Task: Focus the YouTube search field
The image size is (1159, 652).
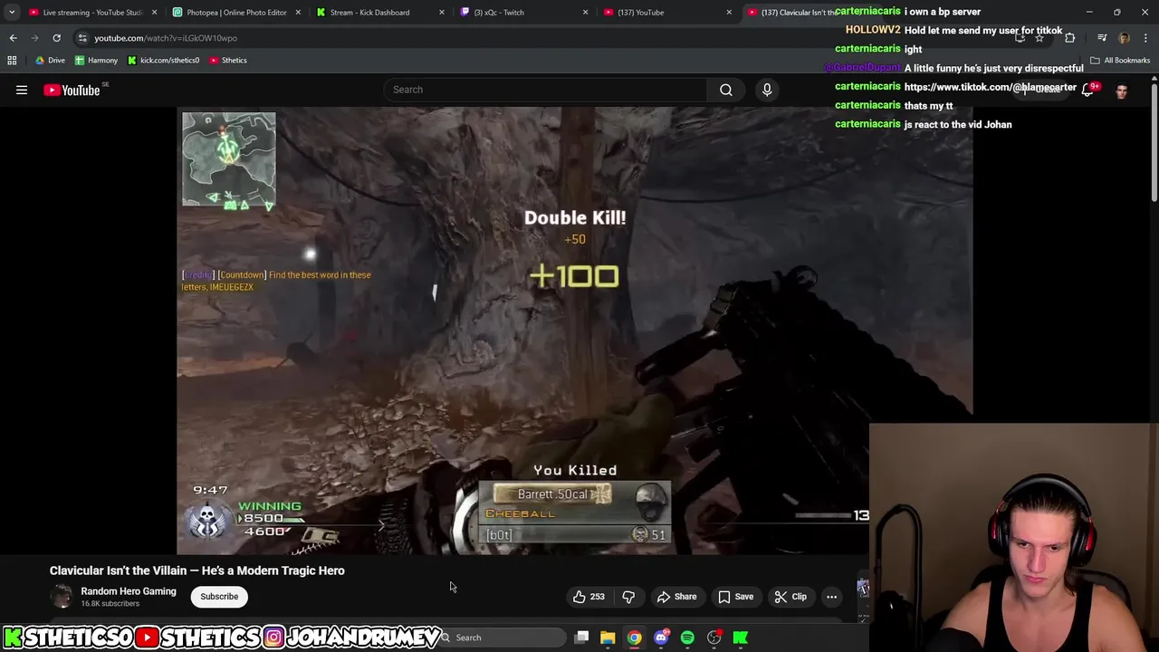Action: click(x=545, y=90)
